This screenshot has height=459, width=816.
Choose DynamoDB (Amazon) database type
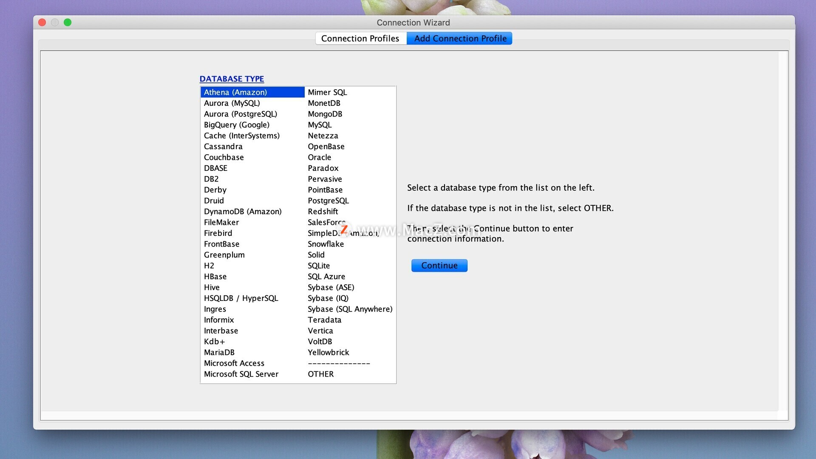point(252,212)
